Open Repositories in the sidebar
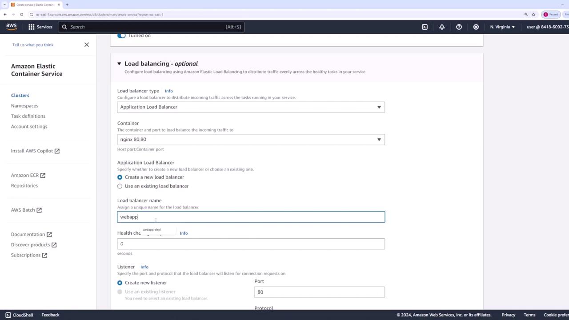Screen dimensions: 569x320 click(24, 185)
